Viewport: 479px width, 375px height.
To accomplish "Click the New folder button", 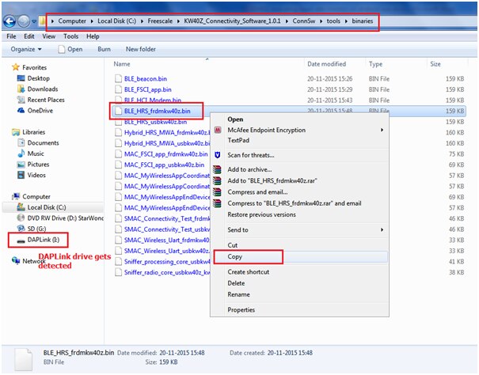I will pos(141,49).
